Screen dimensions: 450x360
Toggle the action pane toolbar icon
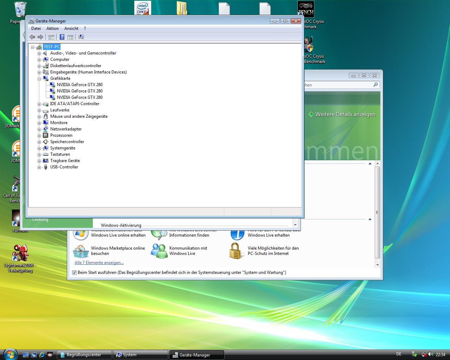70,37
